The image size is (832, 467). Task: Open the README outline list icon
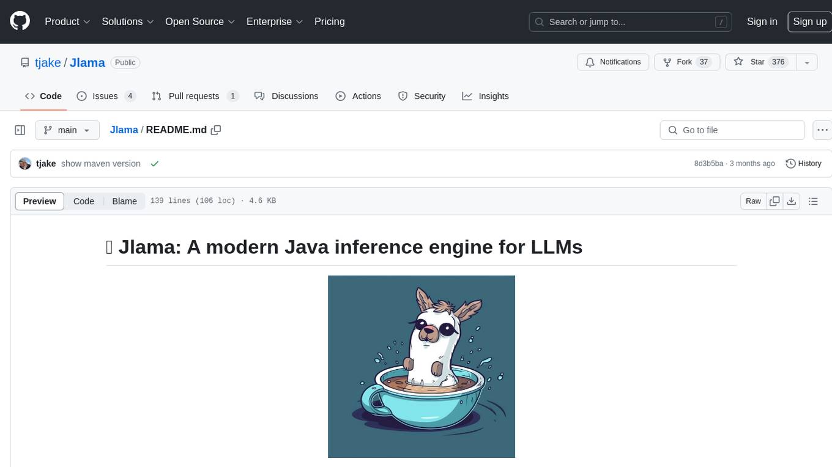coord(813,201)
